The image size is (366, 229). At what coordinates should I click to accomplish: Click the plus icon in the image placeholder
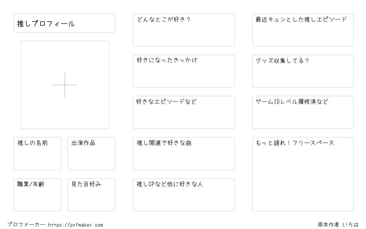[x=65, y=85]
